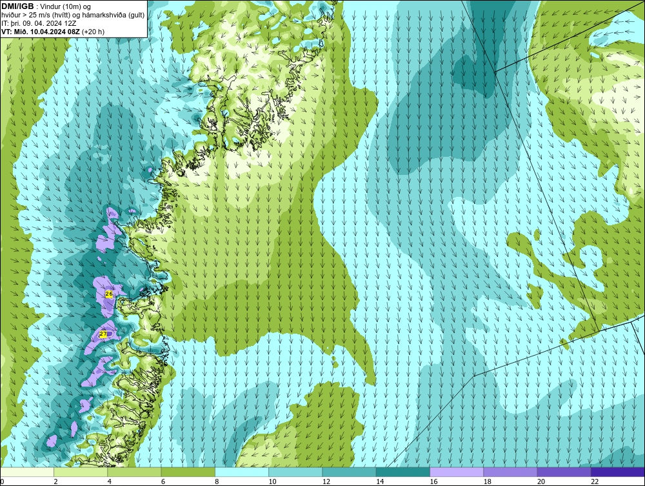Click the yellow gust marker labeled 26
Screen dimensions: 645x486
[108, 294]
